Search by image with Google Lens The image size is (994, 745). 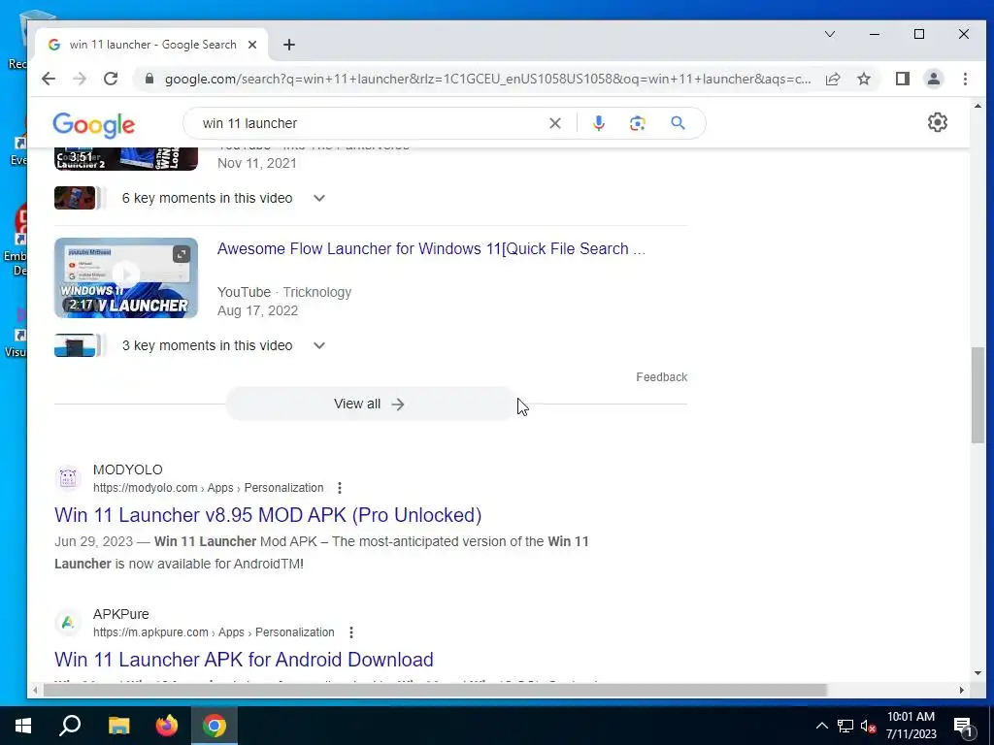click(638, 123)
